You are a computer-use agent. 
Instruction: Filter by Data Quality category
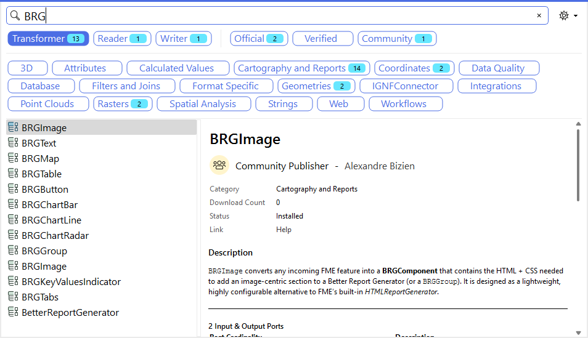[x=499, y=68]
